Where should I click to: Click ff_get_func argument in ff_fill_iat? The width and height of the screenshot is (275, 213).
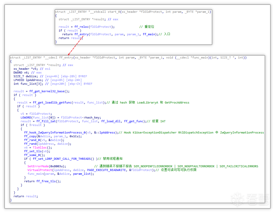pos(133,121)
